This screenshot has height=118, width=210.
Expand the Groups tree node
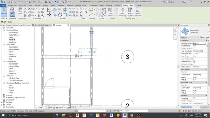click(x=1, y=105)
